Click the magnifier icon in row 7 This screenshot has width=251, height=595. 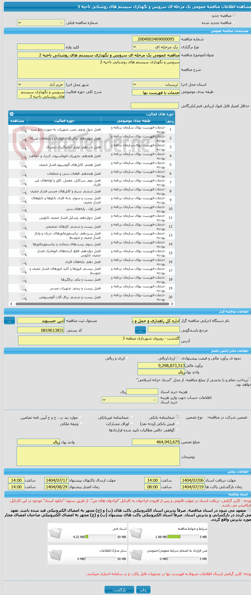pyautogui.click(x=23, y=182)
